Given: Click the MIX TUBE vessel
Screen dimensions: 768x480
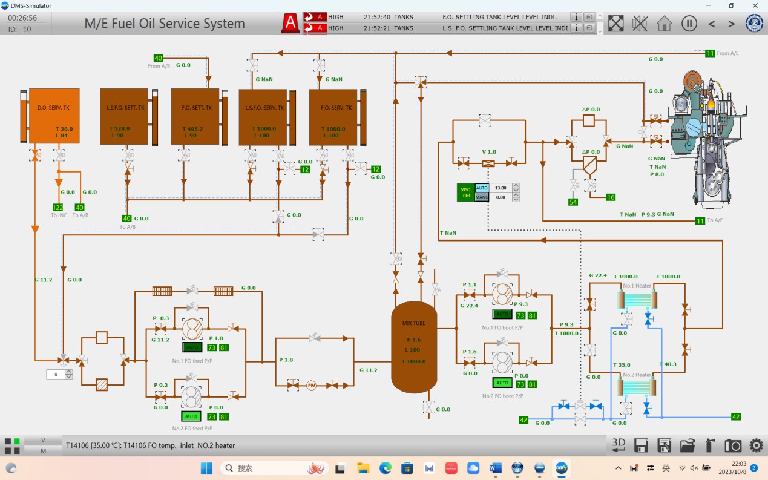Looking at the screenshot, I should tap(414, 347).
